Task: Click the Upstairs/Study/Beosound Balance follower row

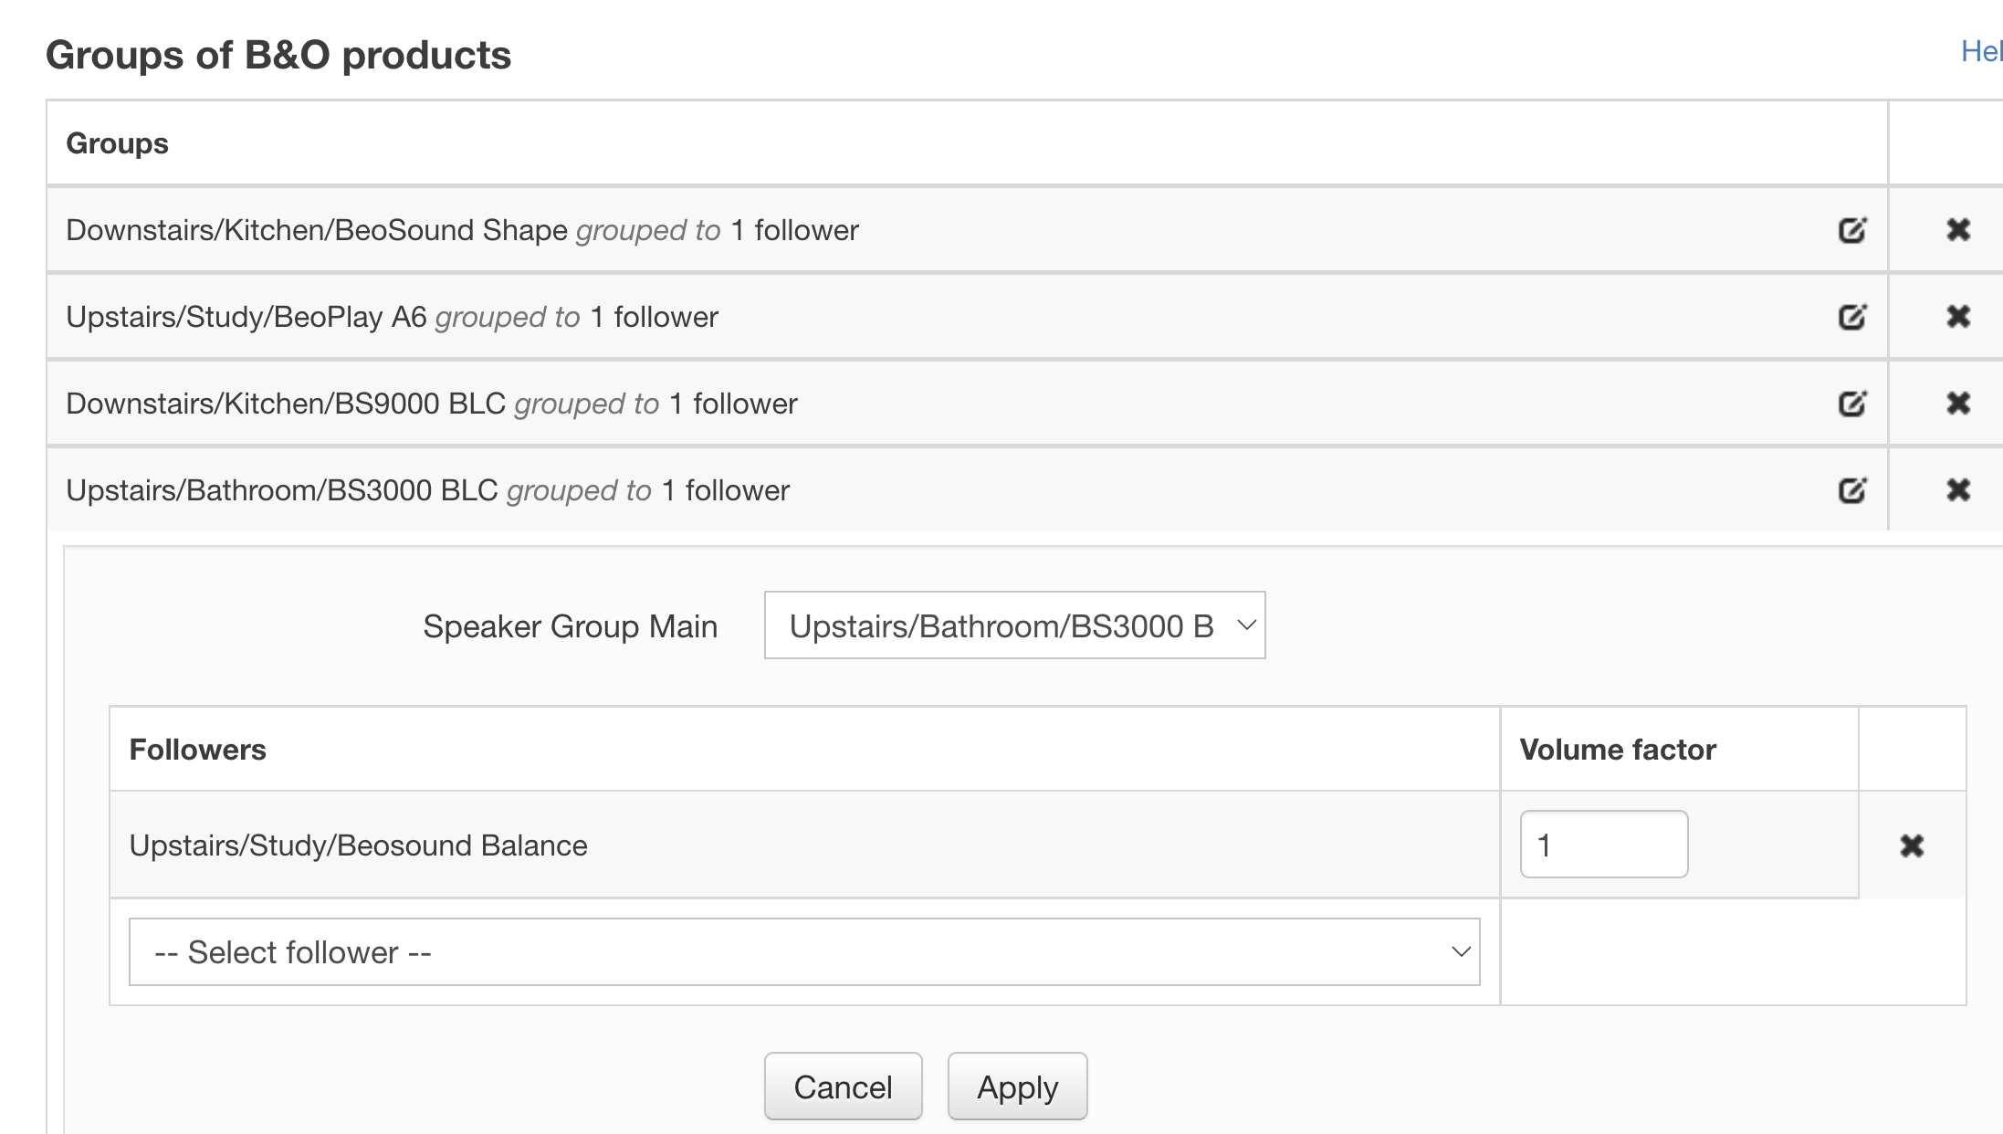Action: click(804, 845)
